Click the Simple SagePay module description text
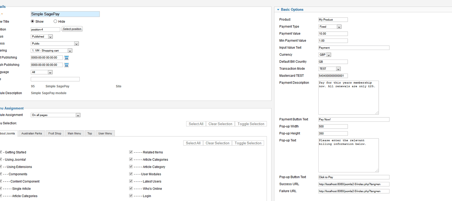452x201 pixels. pos(49,93)
